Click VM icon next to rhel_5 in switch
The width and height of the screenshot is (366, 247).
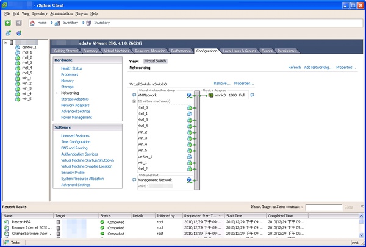(190, 107)
